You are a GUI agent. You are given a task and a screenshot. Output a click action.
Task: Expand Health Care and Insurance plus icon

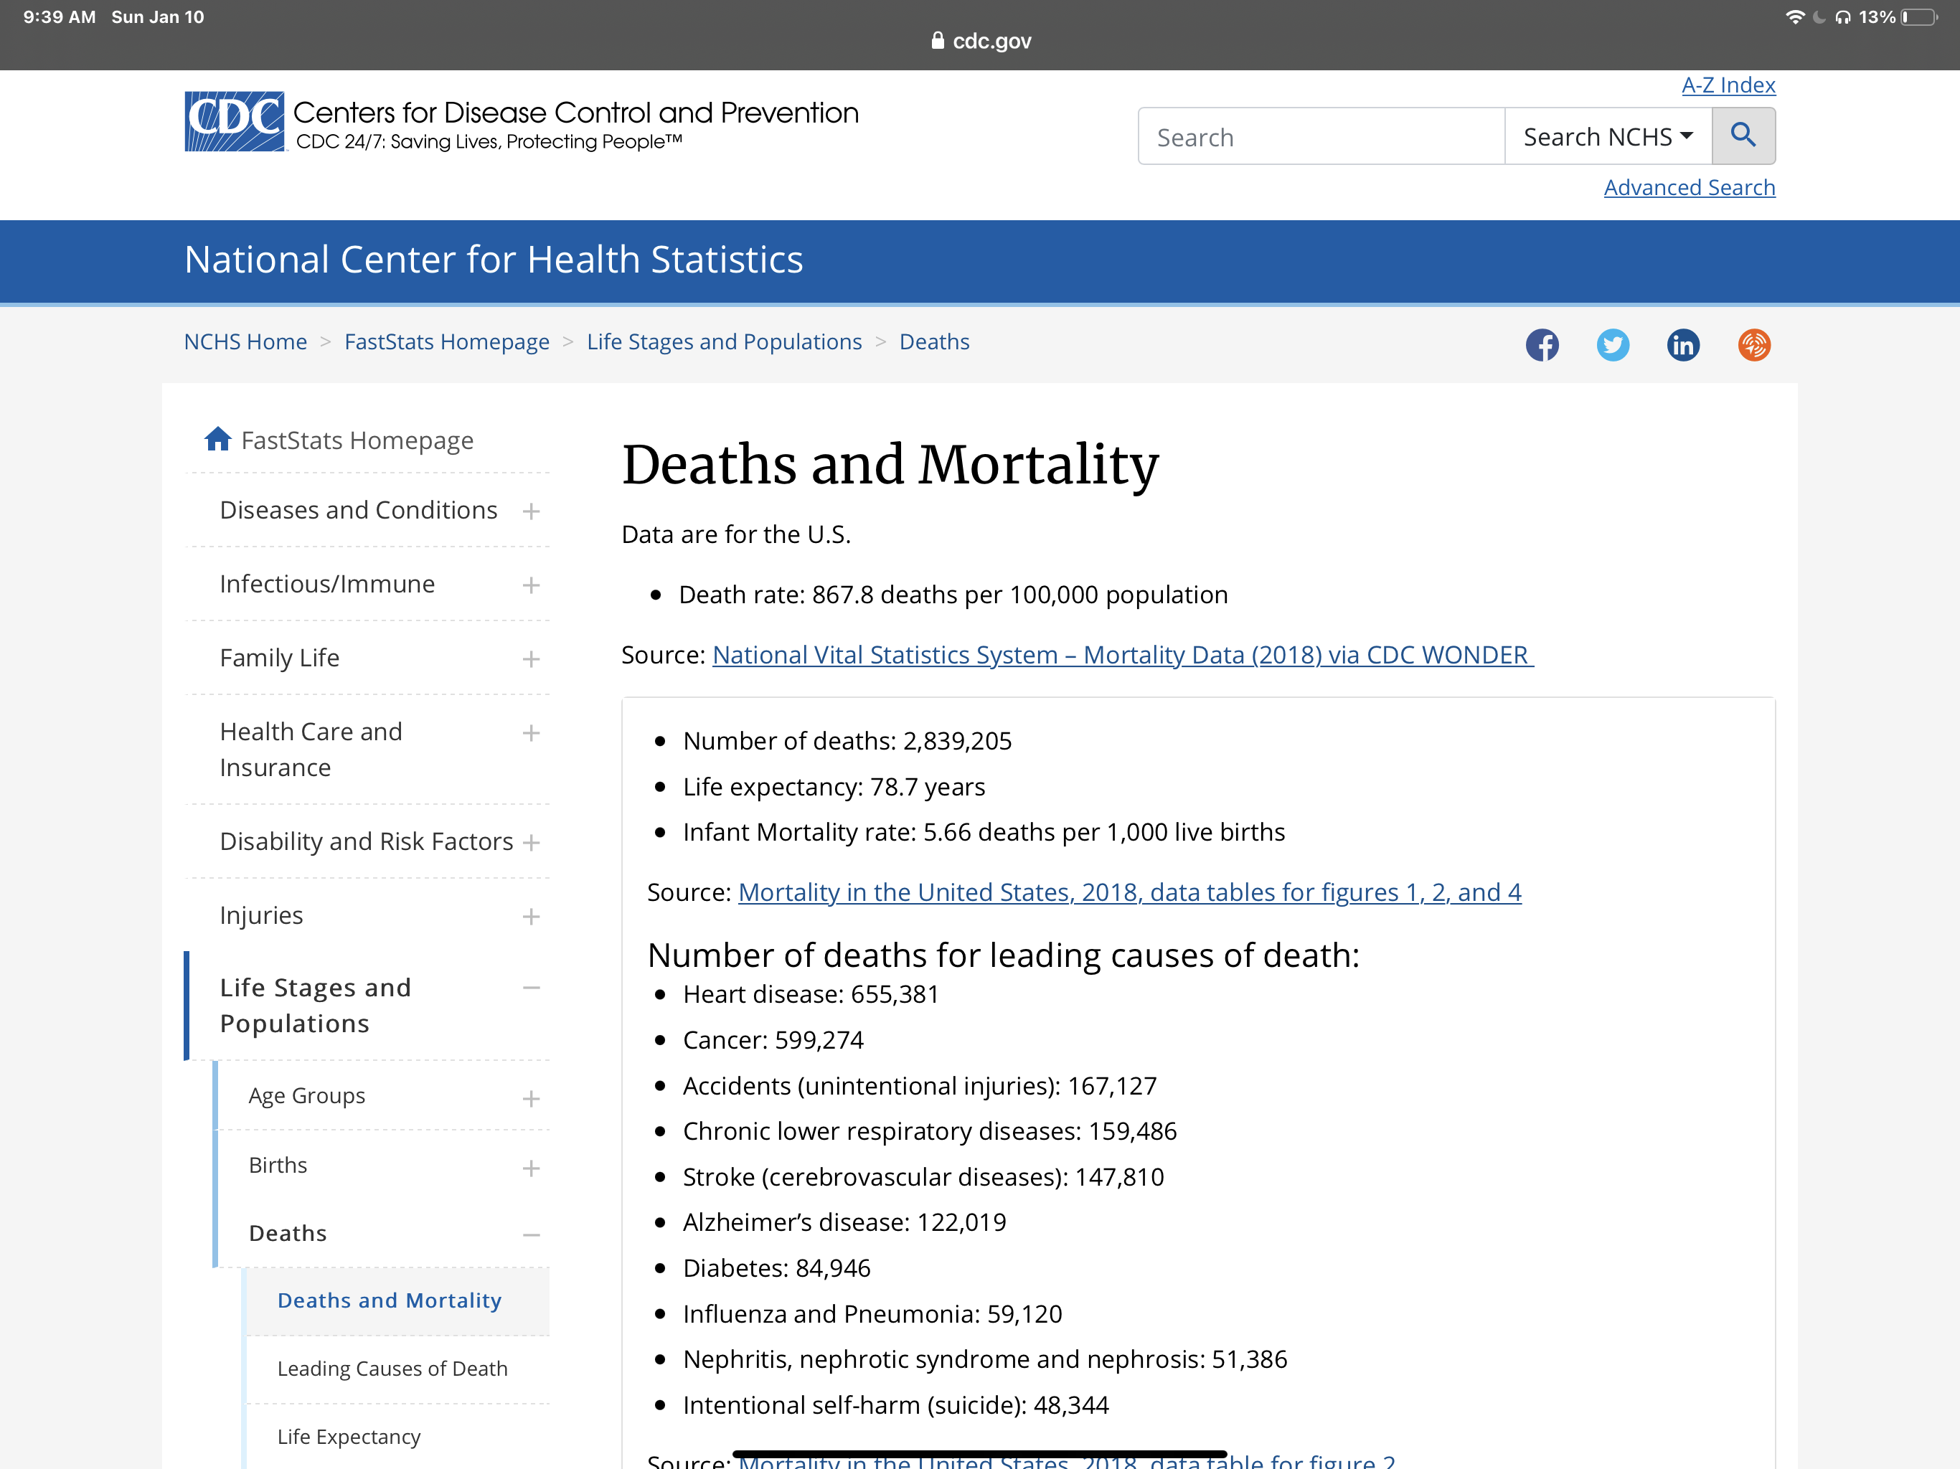coord(531,733)
